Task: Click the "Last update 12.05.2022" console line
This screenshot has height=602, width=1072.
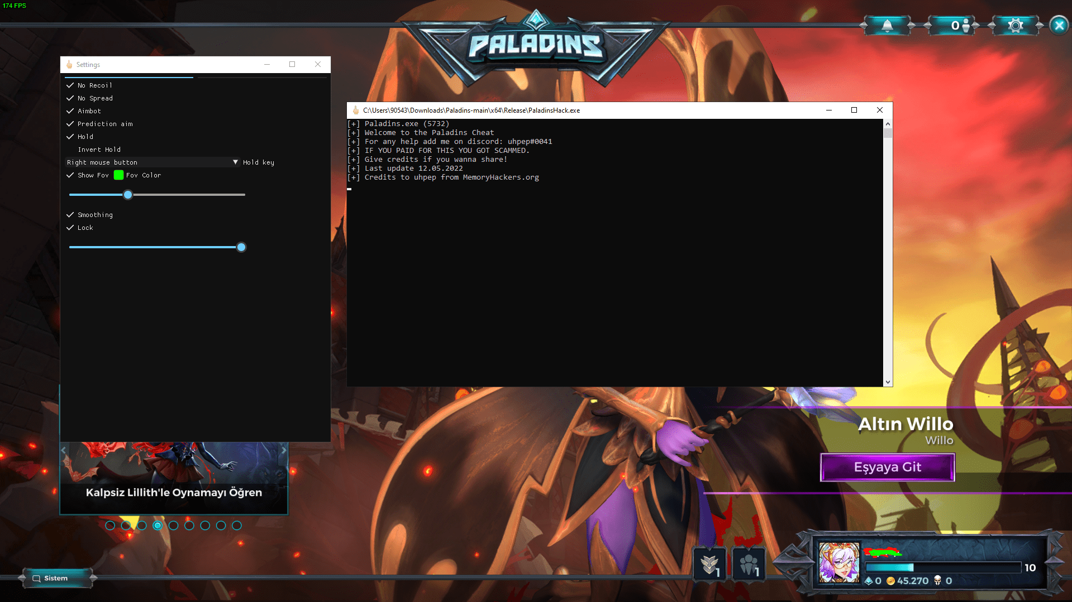Action: (413, 168)
